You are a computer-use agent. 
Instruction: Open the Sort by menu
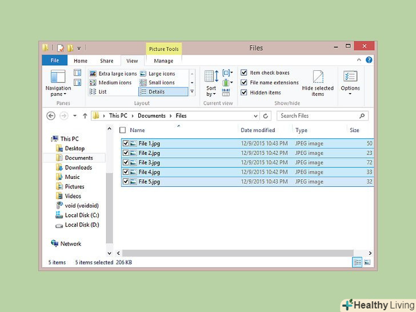click(x=211, y=83)
